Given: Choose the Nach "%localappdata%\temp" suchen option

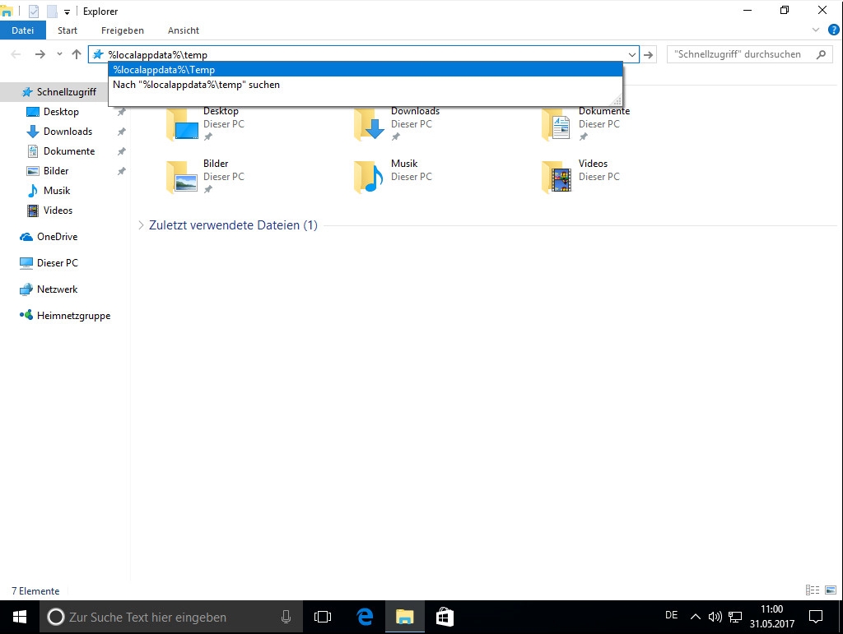Looking at the screenshot, I should point(197,85).
